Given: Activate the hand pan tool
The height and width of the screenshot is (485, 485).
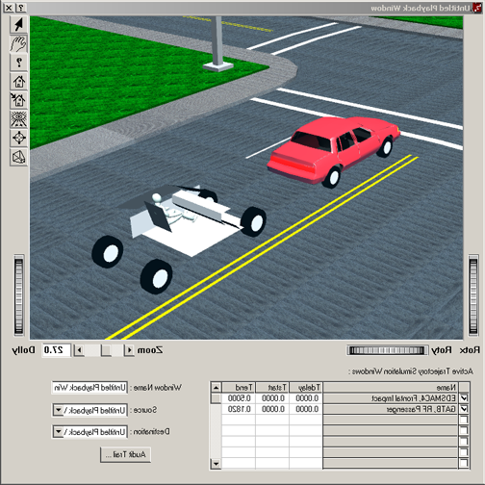Looking at the screenshot, I should coord(18,43).
